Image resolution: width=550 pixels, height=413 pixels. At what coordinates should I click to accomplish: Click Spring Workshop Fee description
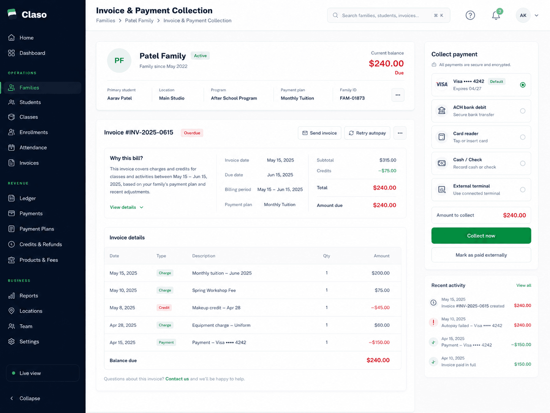tap(214, 290)
